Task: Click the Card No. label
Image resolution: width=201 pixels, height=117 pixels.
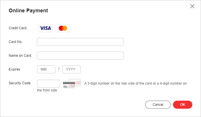Action: pos(16,42)
